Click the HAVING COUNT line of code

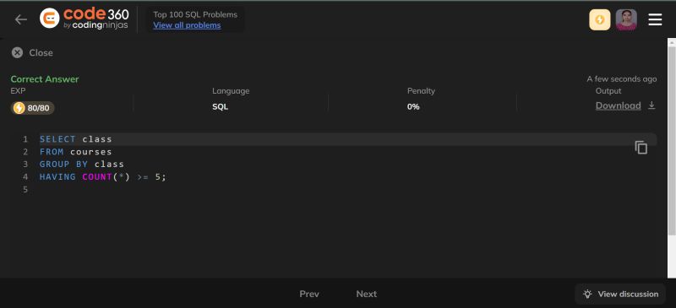[x=102, y=176]
